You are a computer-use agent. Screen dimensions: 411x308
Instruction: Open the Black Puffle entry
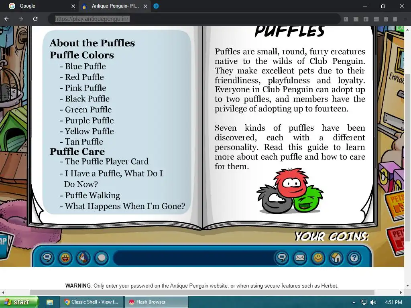click(x=85, y=99)
